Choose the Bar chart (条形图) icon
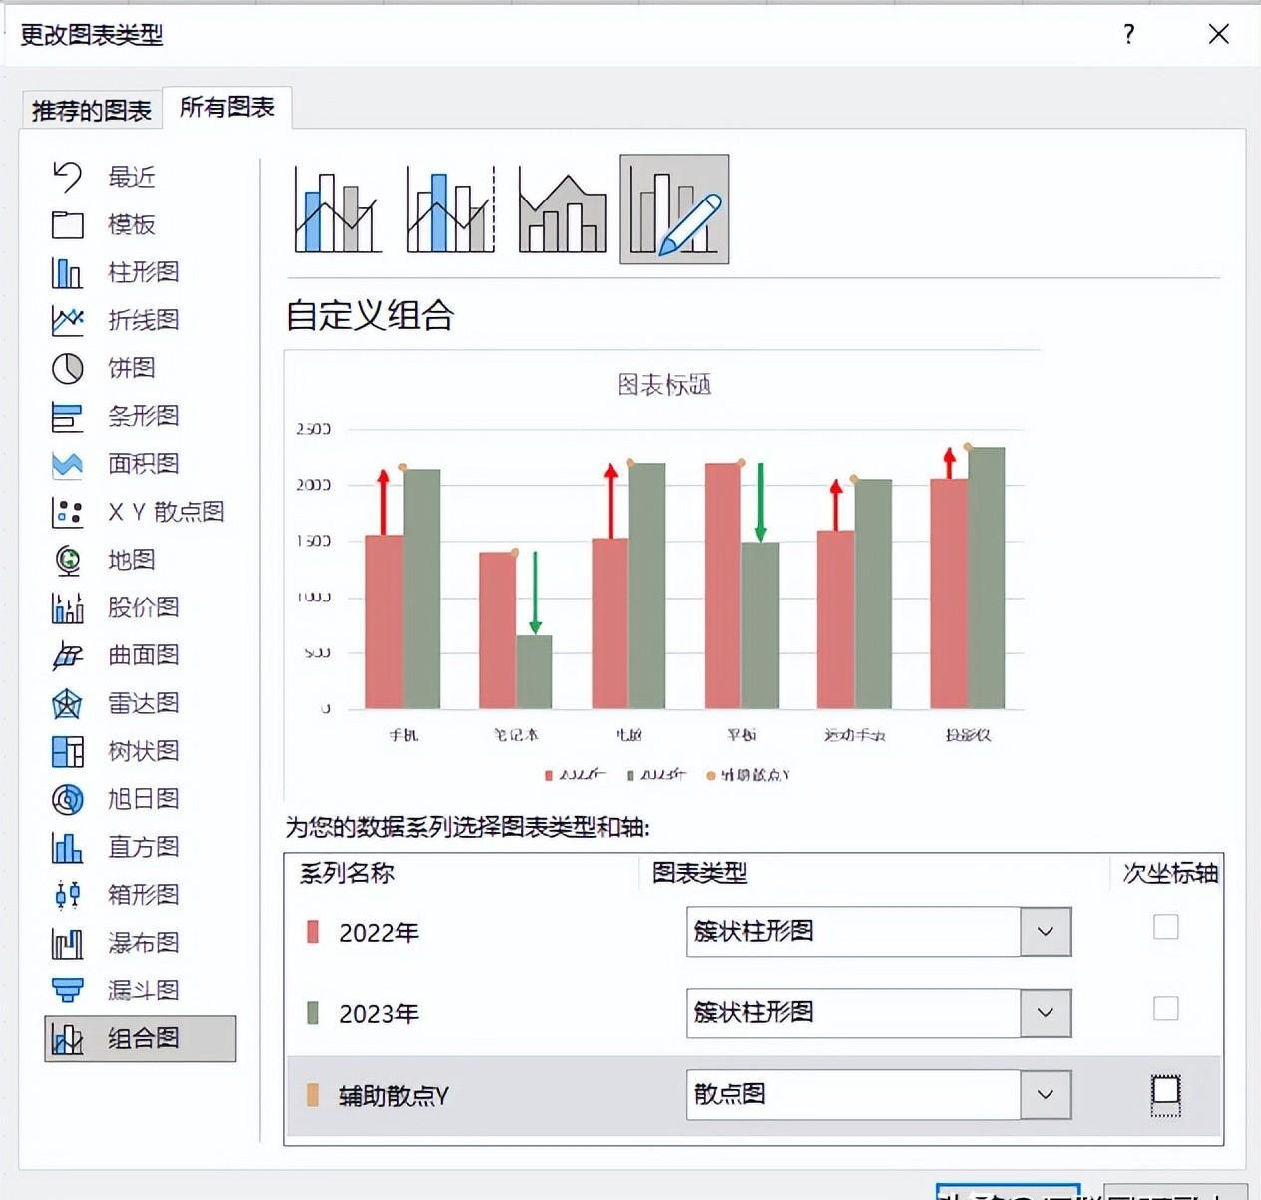 click(x=67, y=416)
